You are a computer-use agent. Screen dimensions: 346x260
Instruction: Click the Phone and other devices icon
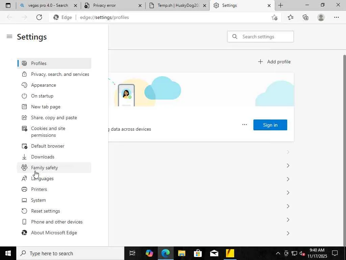coord(24,222)
